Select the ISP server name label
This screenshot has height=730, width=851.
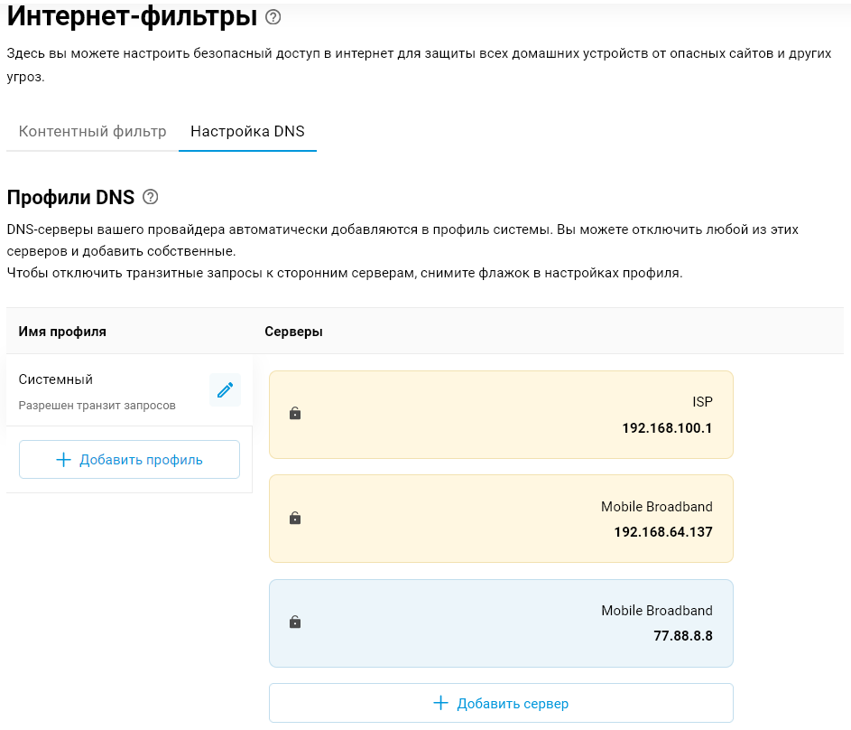pos(701,402)
